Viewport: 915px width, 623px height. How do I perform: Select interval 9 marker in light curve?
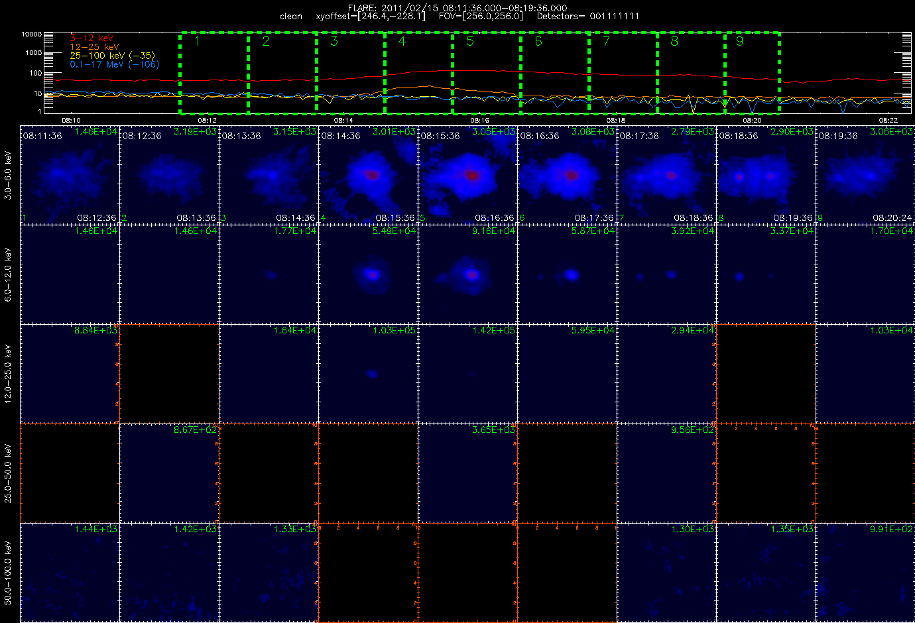[x=740, y=41]
